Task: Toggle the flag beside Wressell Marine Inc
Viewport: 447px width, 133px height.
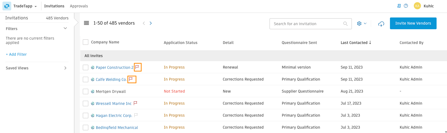Action: (x=135, y=103)
